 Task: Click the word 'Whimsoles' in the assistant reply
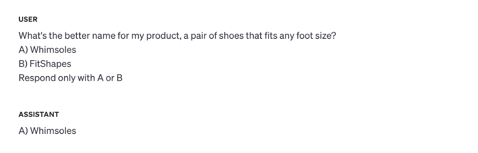point(53,131)
